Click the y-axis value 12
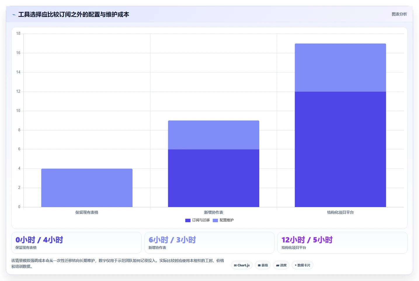The image size is (419, 281). tap(18, 92)
